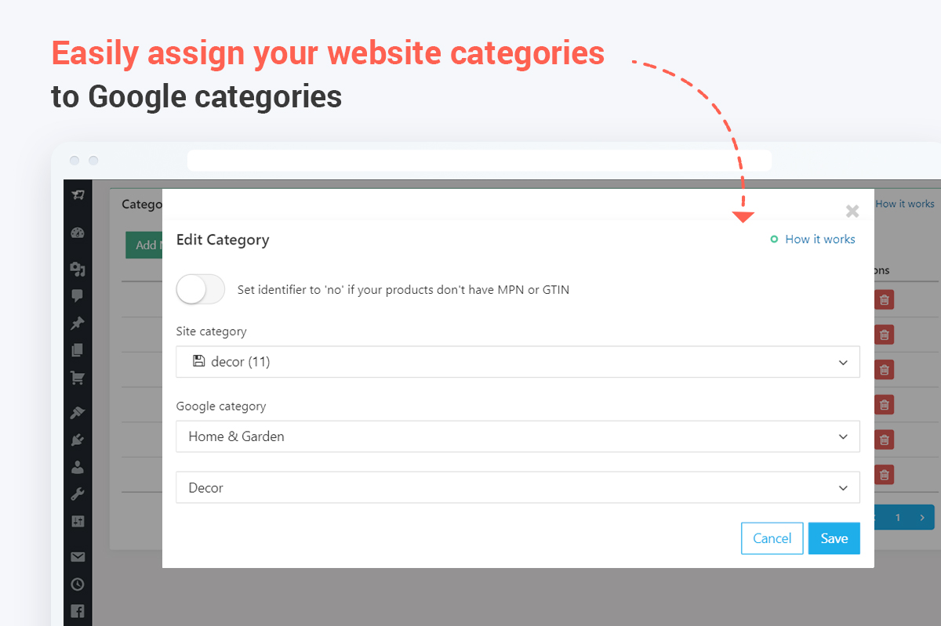This screenshot has height=626, width=941.
Task: Click the Plugins plug icon in sidebar
Action: [x=77, y=440]
